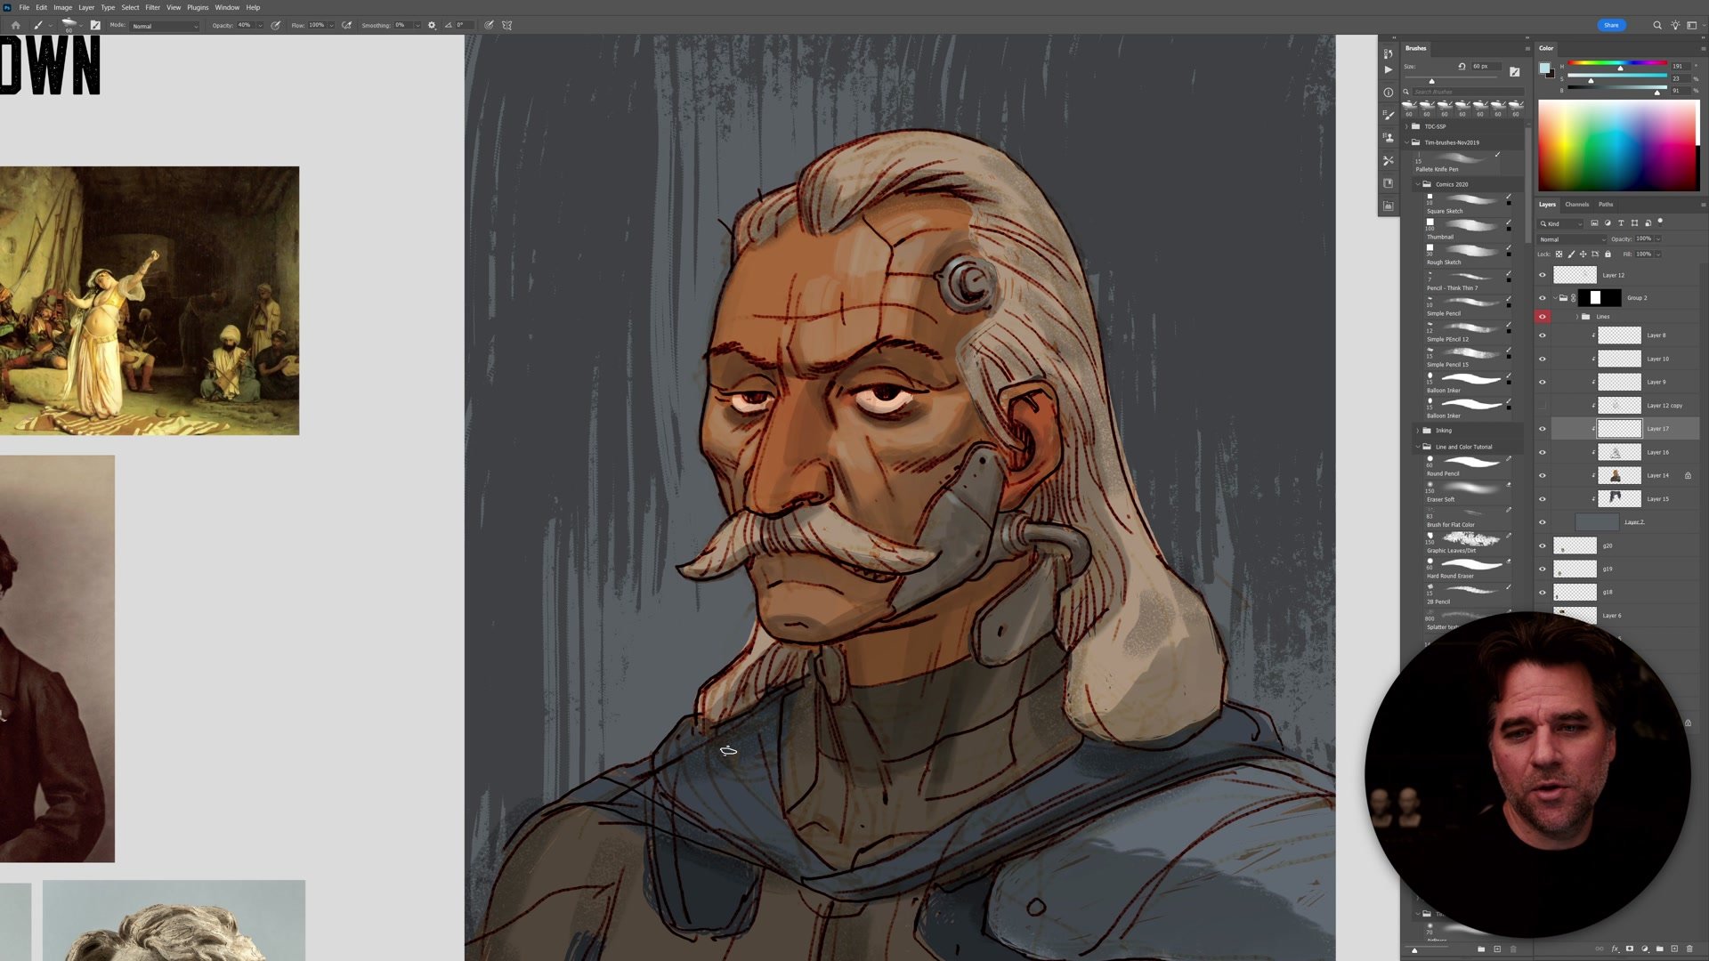Open layer blend mode Normal dropdown

[x=1573, y=239]
